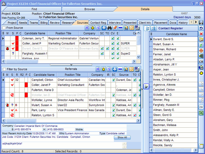This screenshot has height=154, width=205.
Task: Toggle red TO checkbox in Ralston, Lynton S row
Action: (x=135, y=115)
